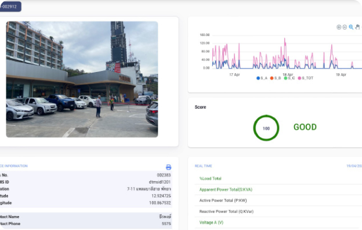Click the 40.00 y-axis label

205,60
